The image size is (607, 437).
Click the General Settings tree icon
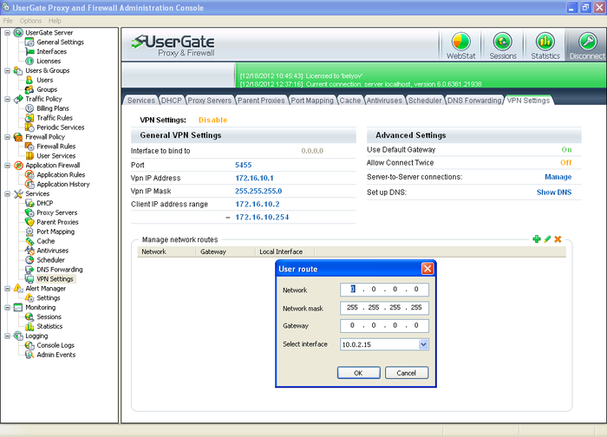(29, 42)
